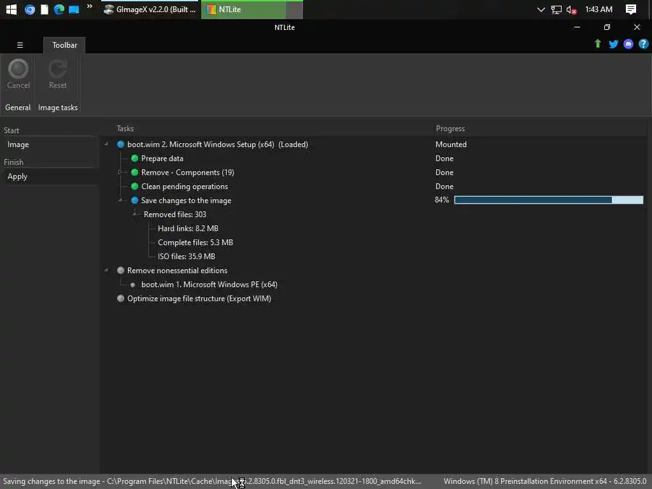Select boot.wim 1. Microsoft Windows PE (x64)
This screenshot has width=652, height=489.
tap(209, 285)
